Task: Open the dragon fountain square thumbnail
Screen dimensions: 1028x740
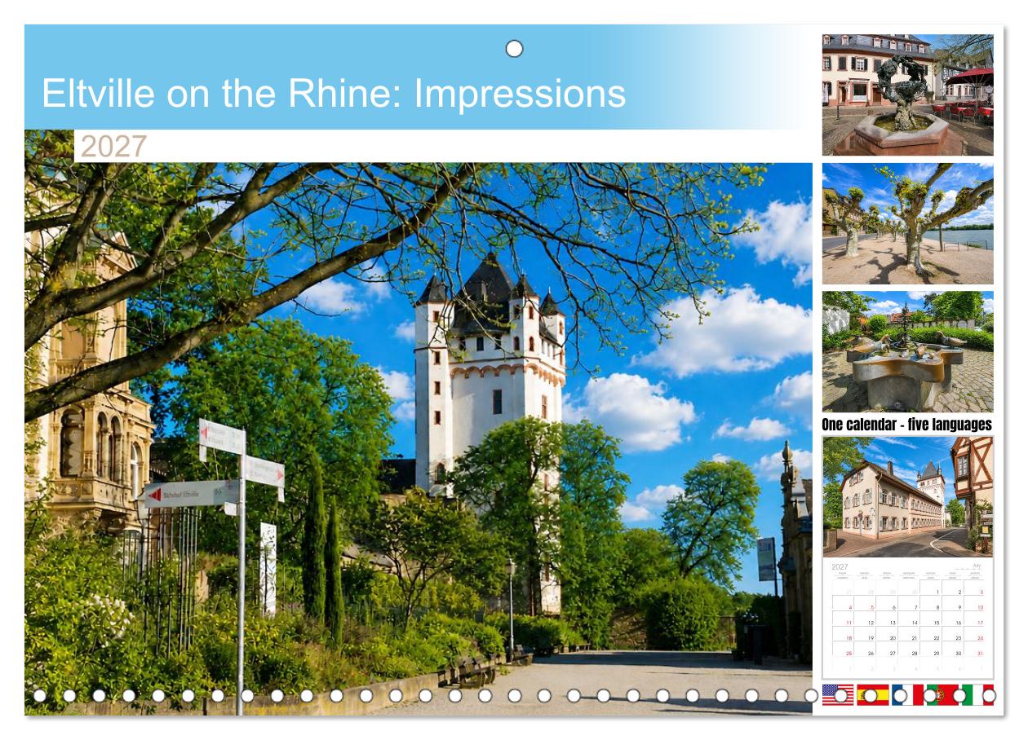Action: point(908,95)
